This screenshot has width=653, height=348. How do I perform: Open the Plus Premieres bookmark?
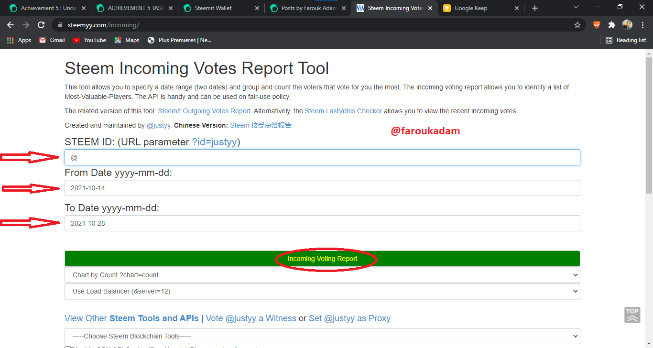pos(179,40)
